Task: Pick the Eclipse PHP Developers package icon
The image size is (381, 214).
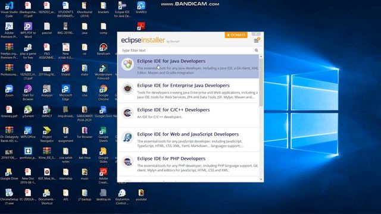Action: point(127,162)
